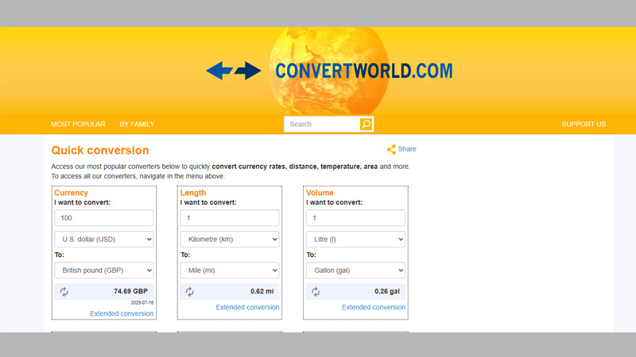Open the British pound (GBP) dropdown
Screen dimensions: 636x357
point(103,271)
